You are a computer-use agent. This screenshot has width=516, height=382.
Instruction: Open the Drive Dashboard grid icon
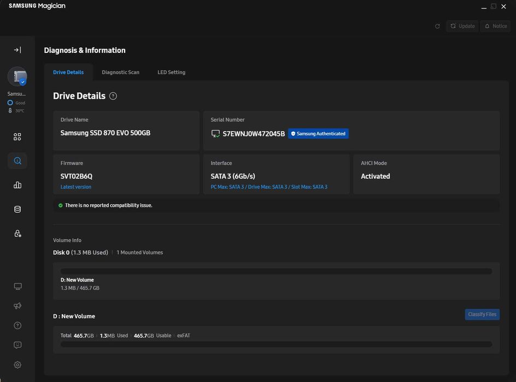(17, 136)
